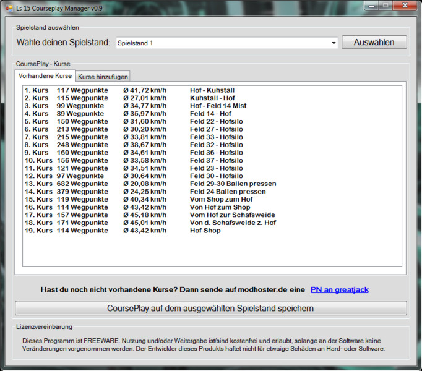Switch to the Kurse hinzufügen tab
This screenshot has height=371, width=422.
point(103,76)
